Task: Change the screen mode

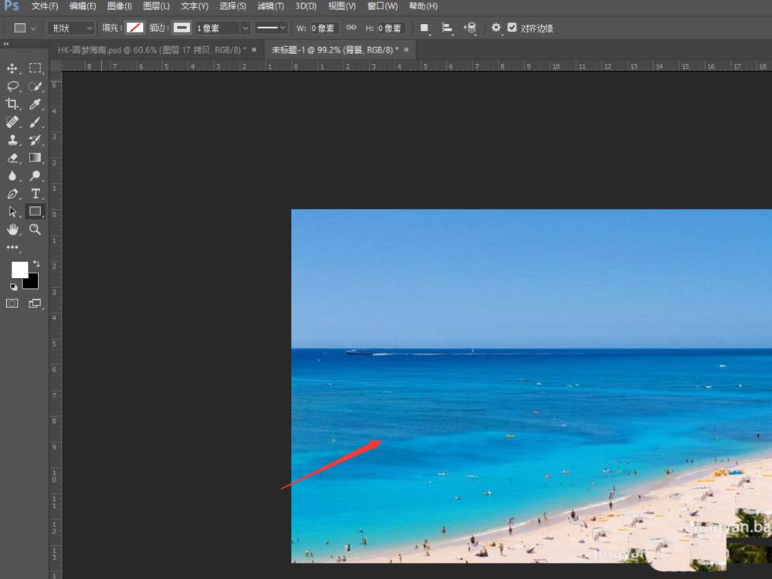Action: click(x=35, y=303)
